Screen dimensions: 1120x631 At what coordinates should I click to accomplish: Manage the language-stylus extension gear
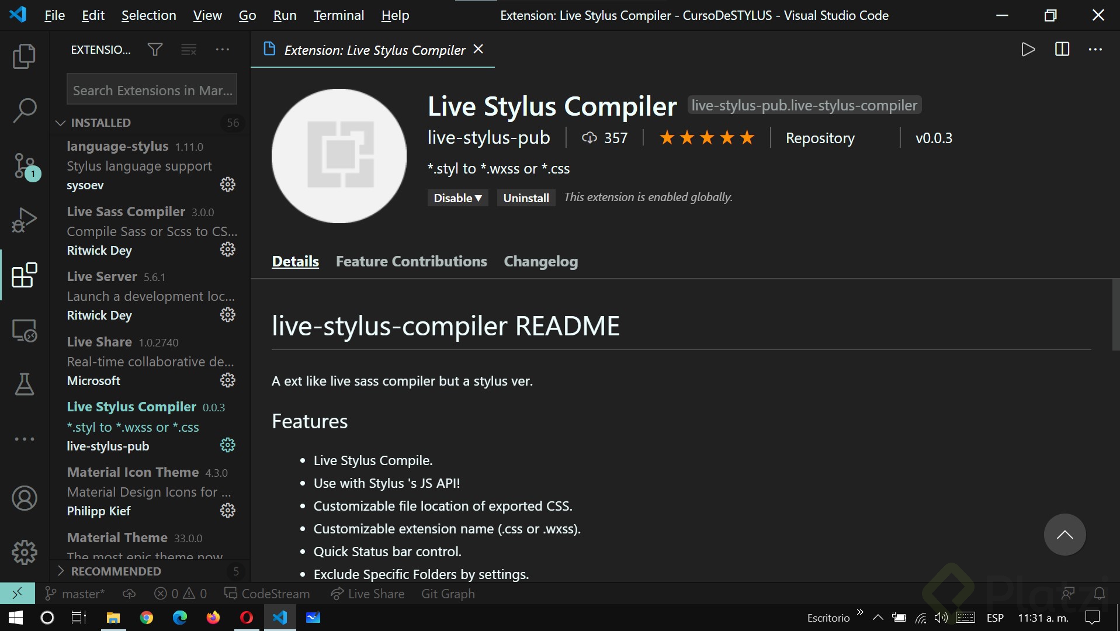tap(227, 185)
